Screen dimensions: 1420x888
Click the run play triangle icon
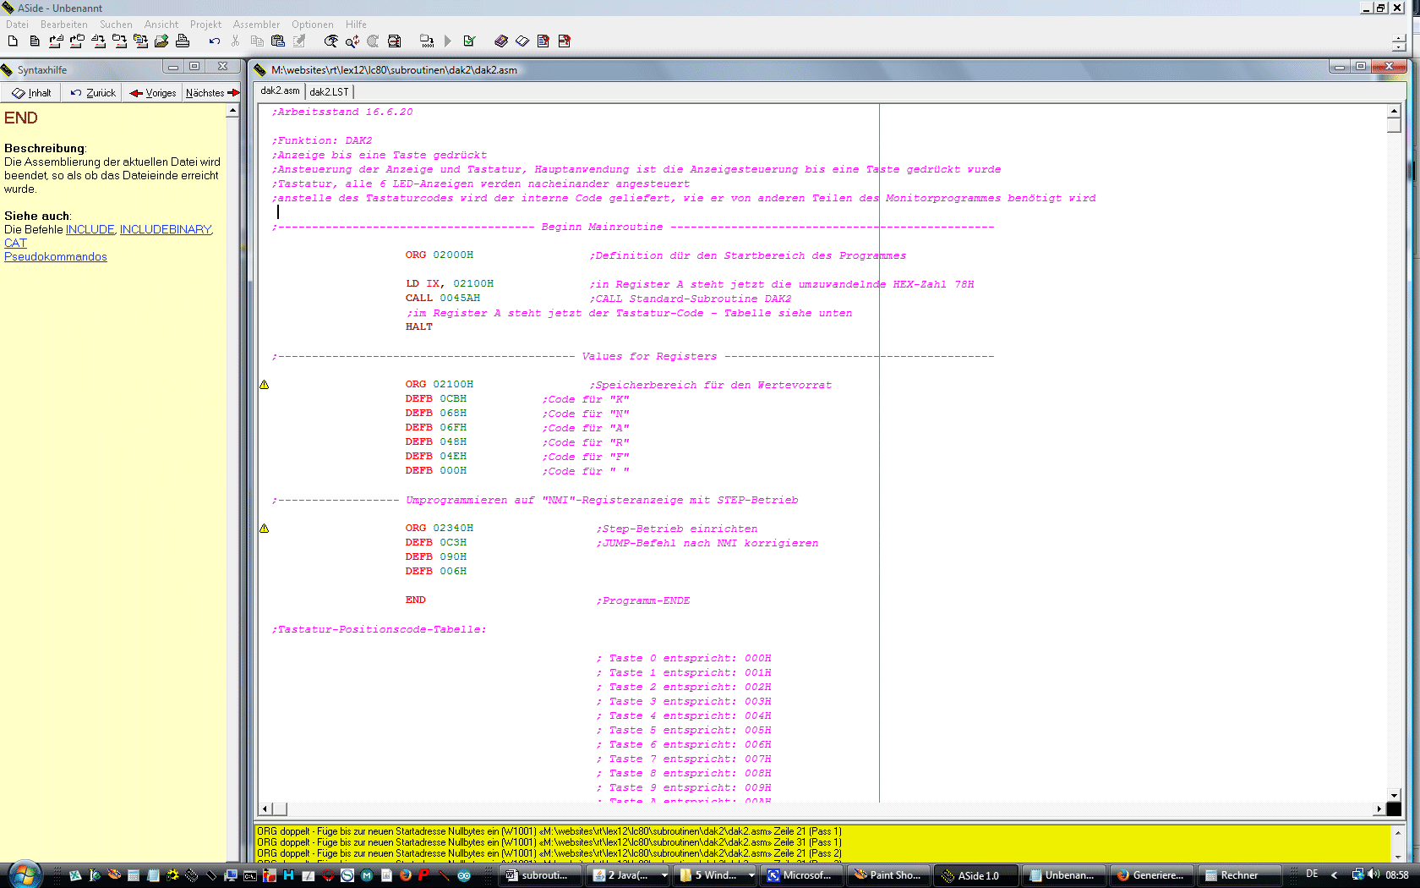(x=448, y=41)
